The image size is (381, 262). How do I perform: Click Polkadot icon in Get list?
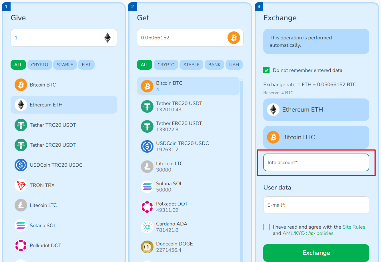tap(147, 207)
